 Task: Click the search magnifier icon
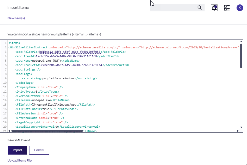click(x=199, y=8)
